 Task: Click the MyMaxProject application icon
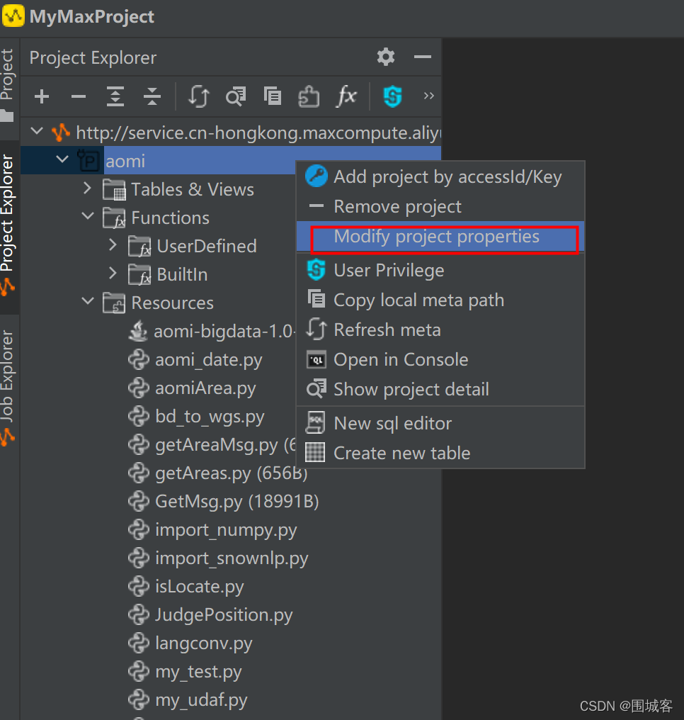[x=13, y=16]
